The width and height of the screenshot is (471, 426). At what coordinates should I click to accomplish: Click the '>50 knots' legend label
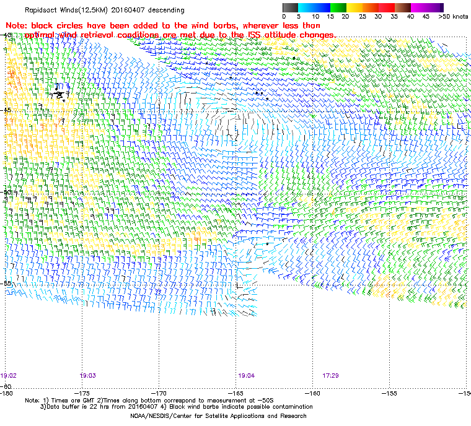(453, 17)
